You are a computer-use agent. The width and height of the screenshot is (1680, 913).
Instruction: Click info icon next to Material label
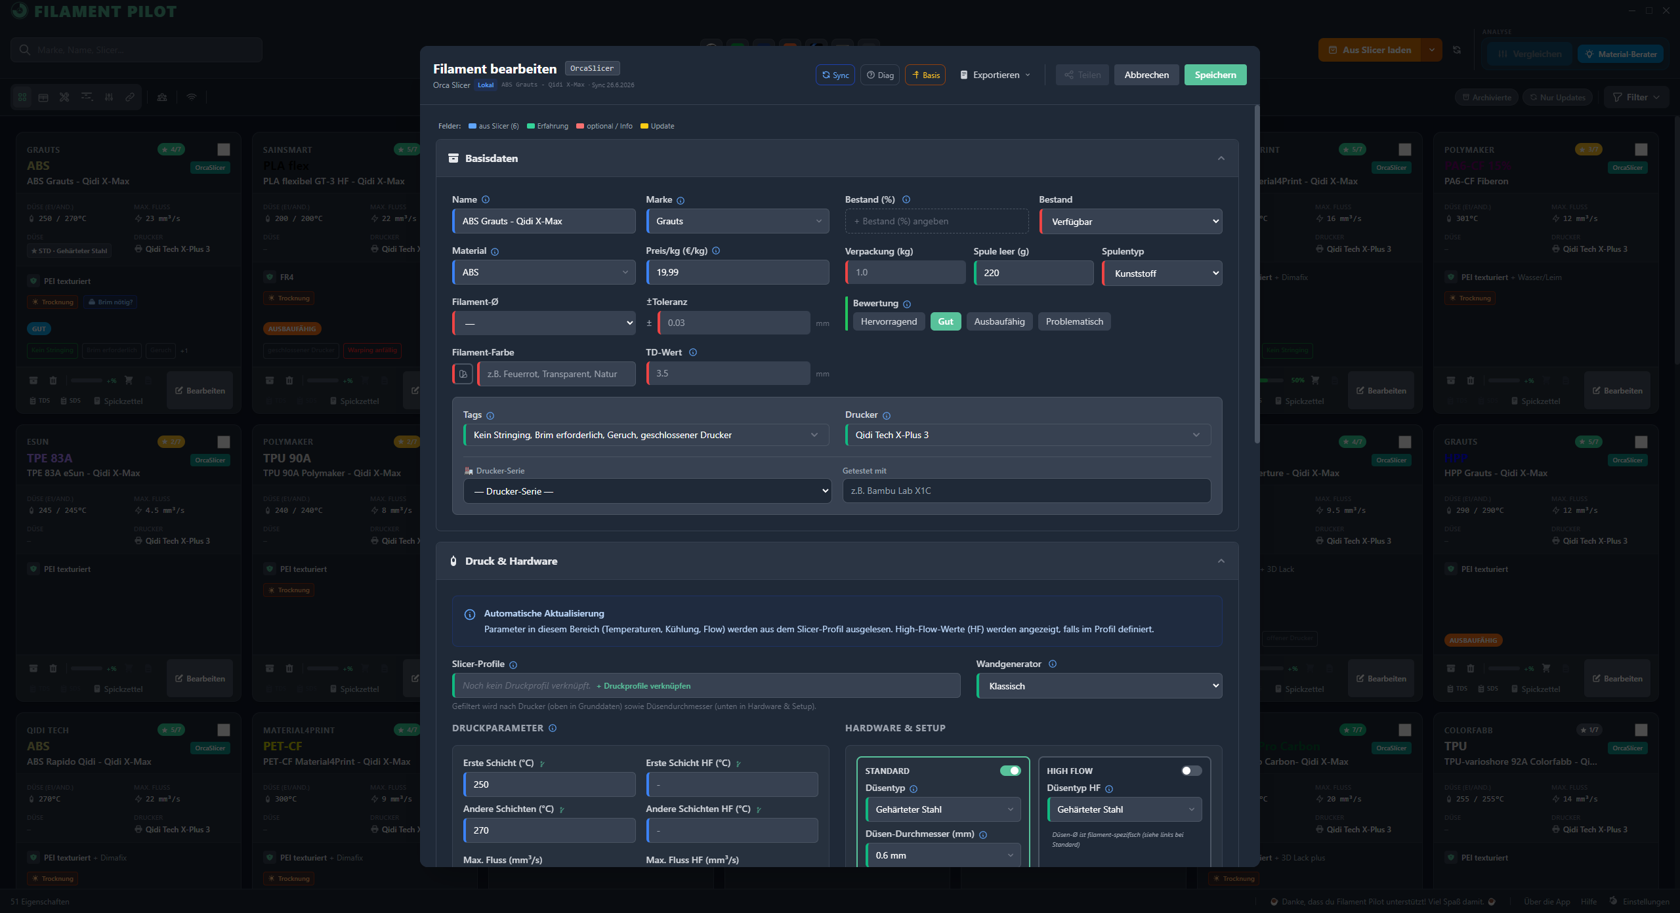[495, 251]
